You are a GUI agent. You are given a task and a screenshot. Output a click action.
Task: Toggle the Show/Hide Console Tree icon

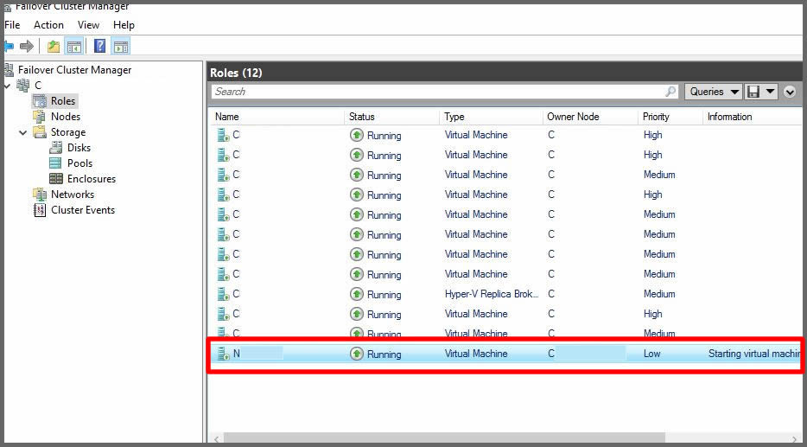click(x=74, y=47)
